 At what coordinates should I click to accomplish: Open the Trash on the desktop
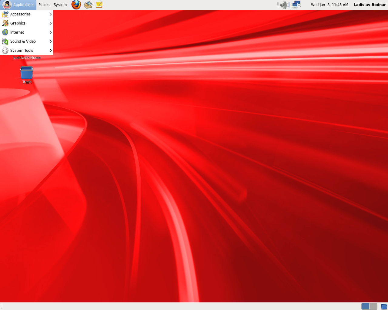point(27,73)
